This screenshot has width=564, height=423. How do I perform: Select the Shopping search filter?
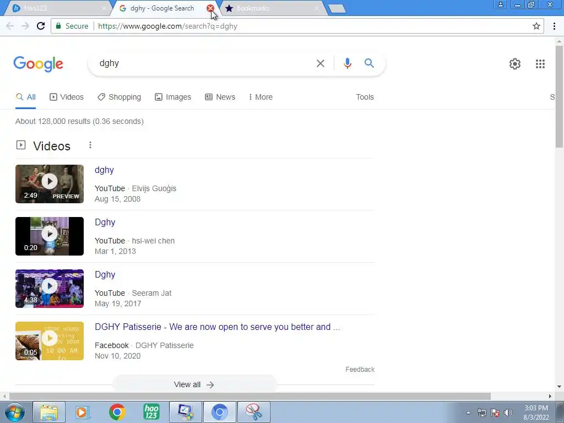point(120,97)
